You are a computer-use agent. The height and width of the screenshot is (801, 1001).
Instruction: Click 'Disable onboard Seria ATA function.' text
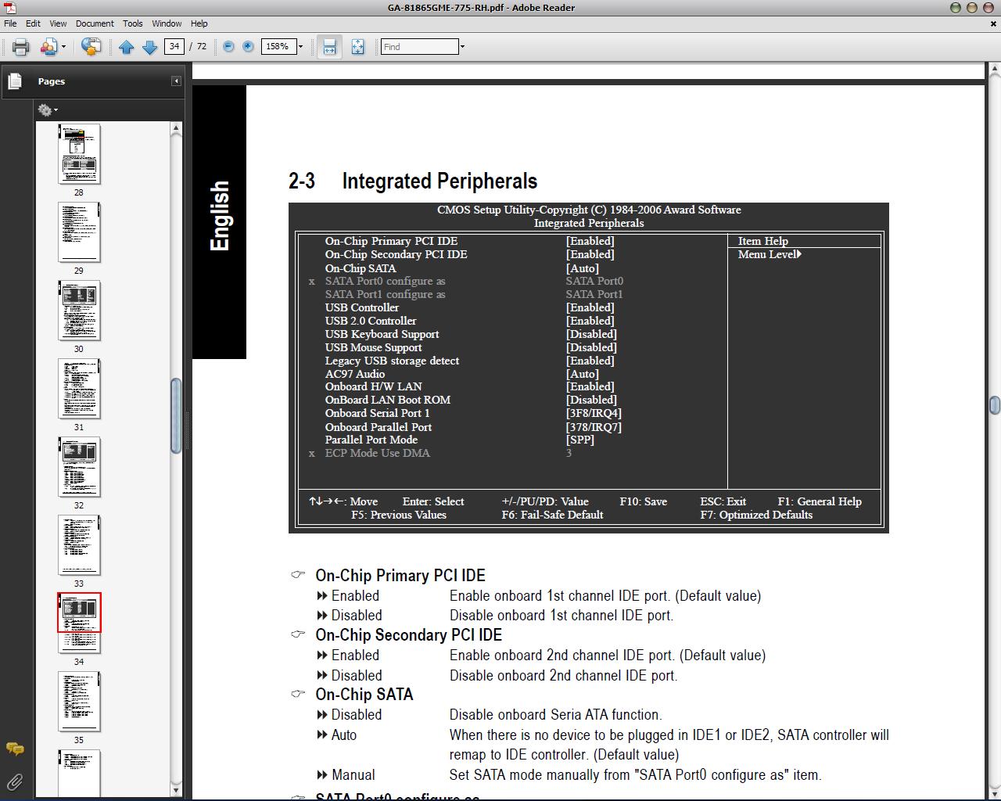555,714
